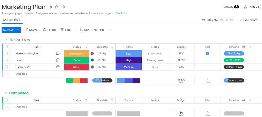Open conversation for Car Service task

point(58,67)
